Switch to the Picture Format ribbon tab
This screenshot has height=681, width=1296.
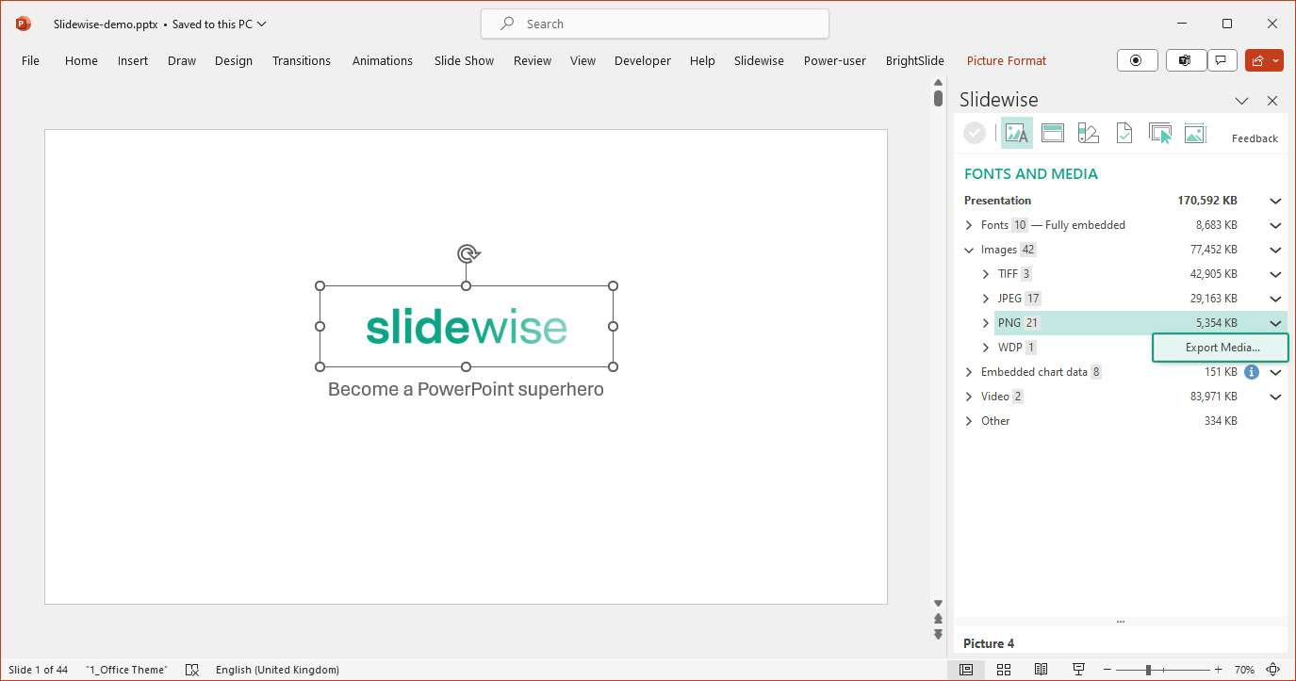(1006, 60)
